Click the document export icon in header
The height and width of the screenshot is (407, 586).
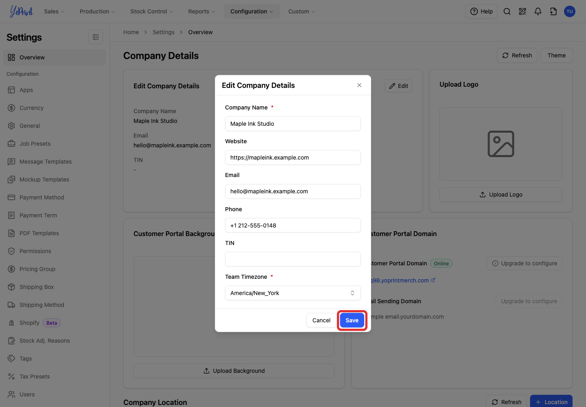pos(553,11)
